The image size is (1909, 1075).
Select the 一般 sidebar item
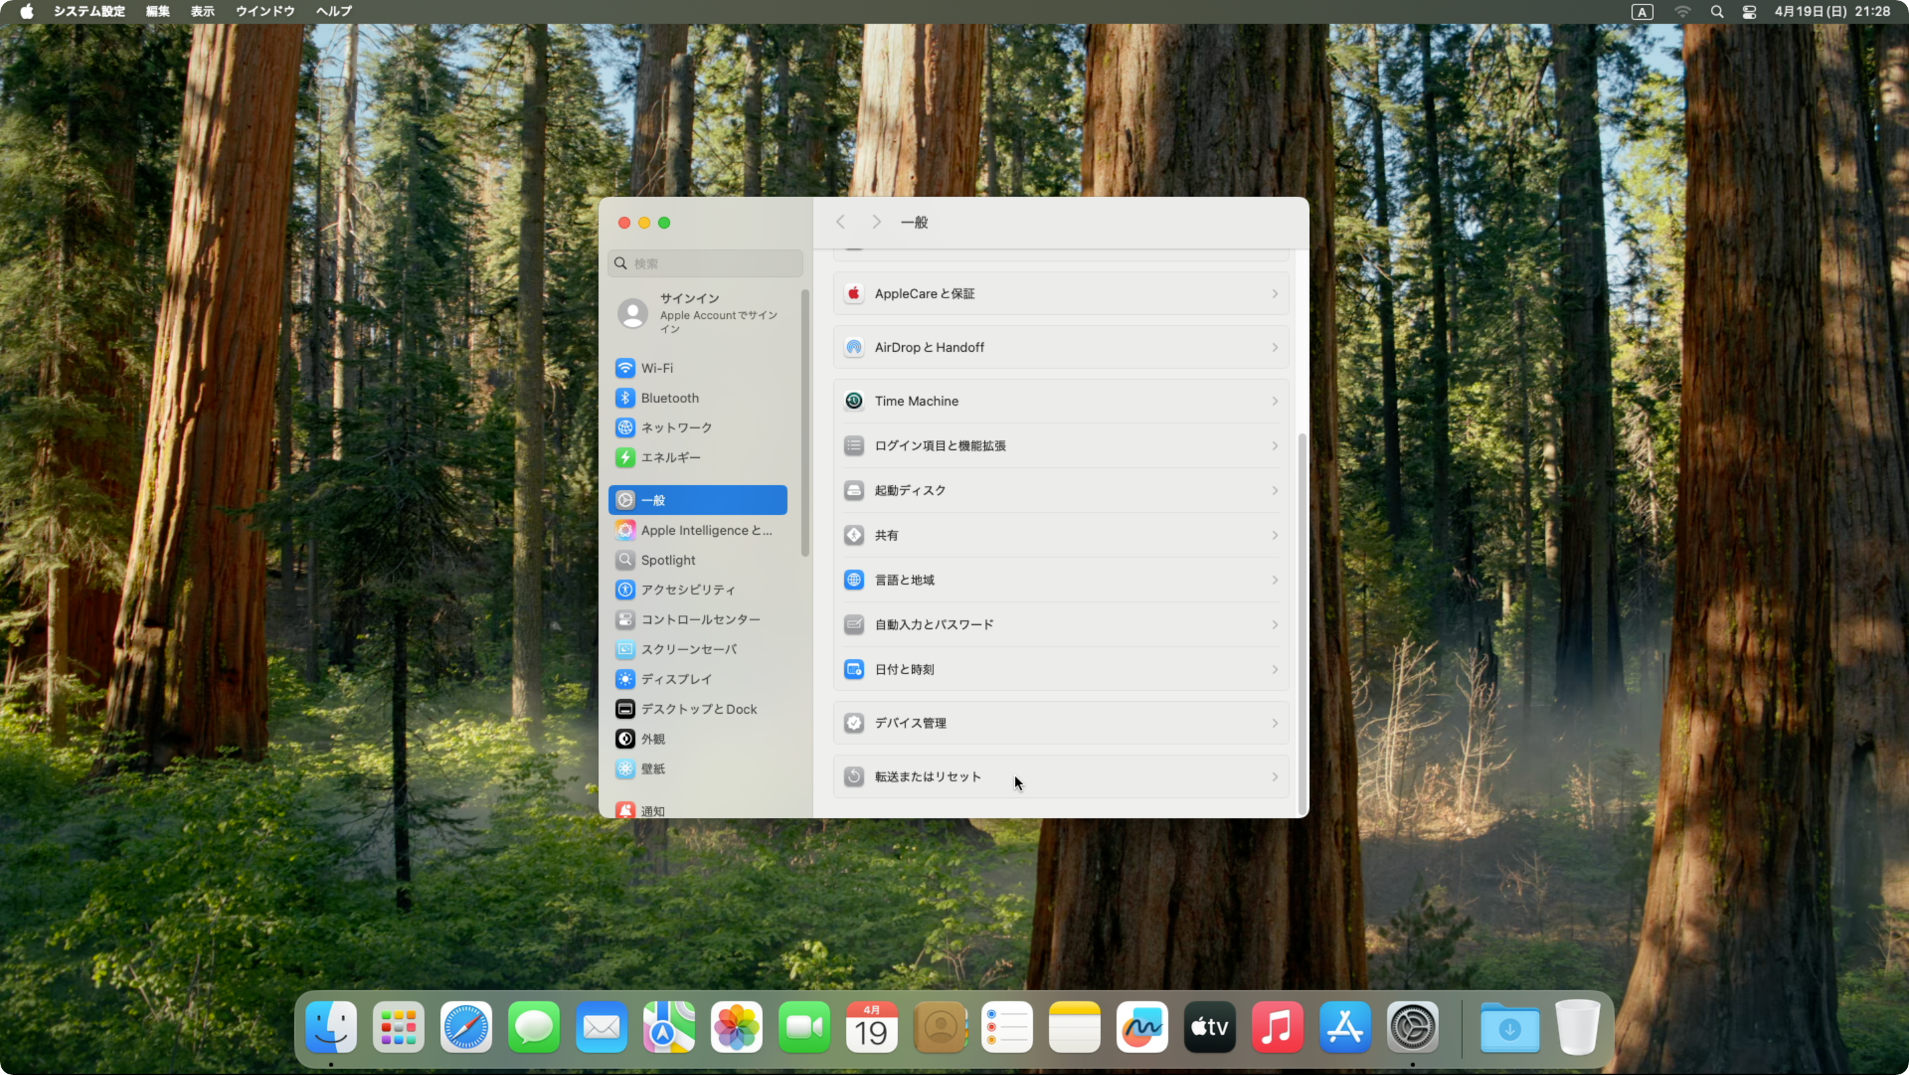[x=697, y=500]
